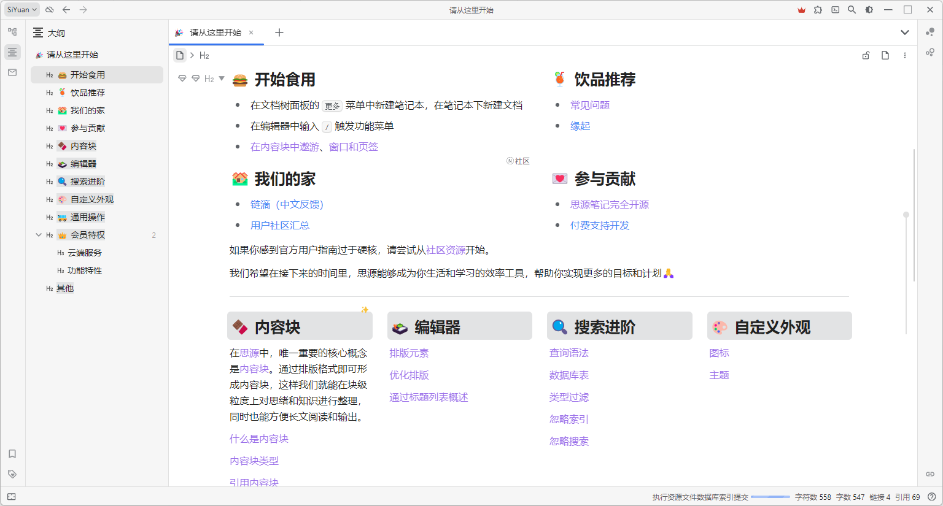
Task: Collapse the 会员特权 outline node
Action: 39,235
